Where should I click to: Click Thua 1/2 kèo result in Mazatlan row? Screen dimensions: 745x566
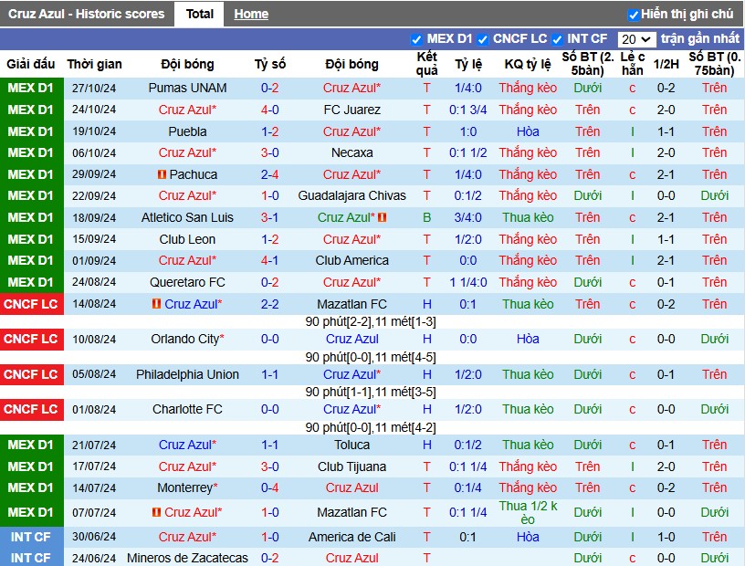point(528,512)
